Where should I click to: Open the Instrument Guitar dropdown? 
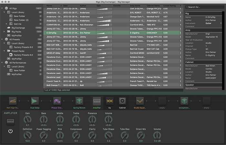coord(214,23)
